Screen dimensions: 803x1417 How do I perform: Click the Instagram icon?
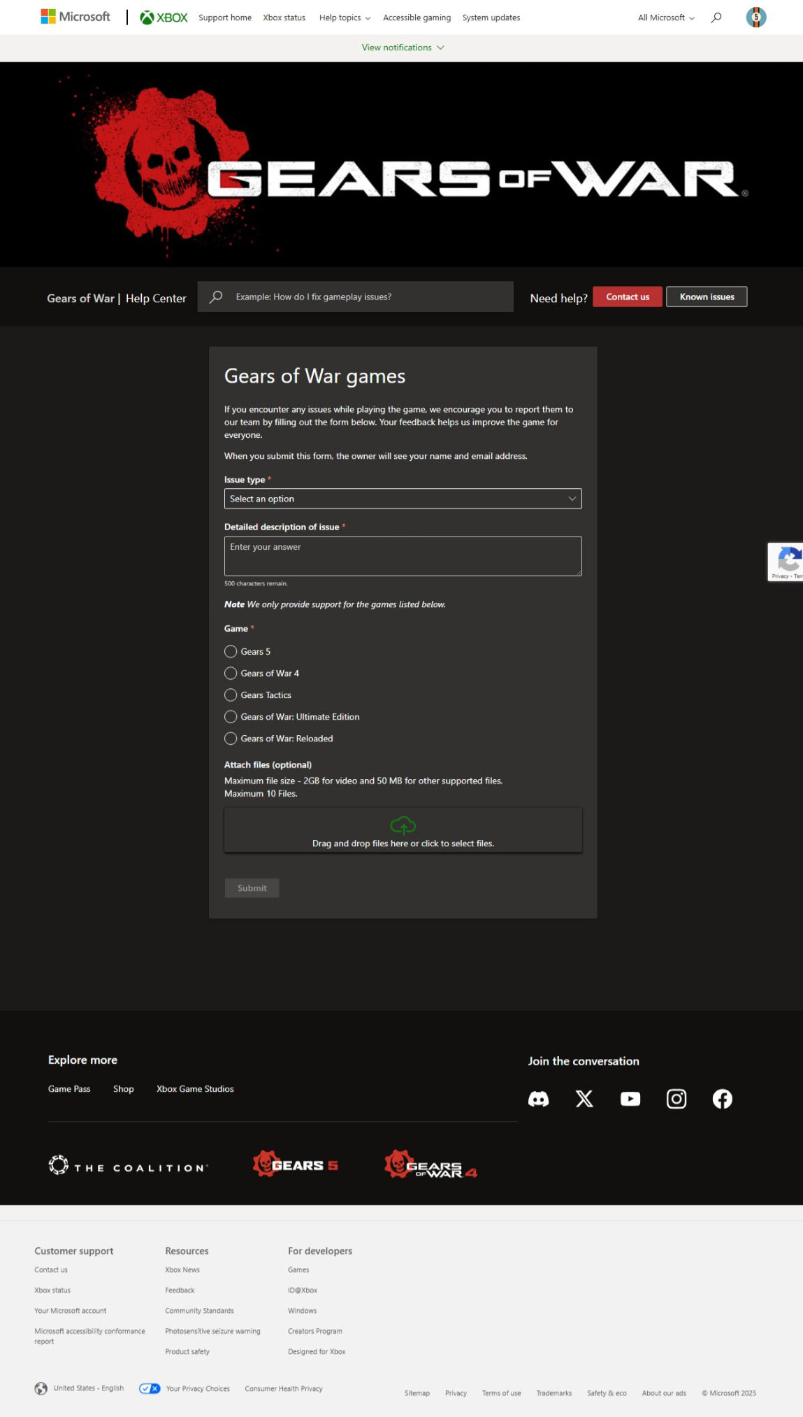click(x=676, y=1099)
